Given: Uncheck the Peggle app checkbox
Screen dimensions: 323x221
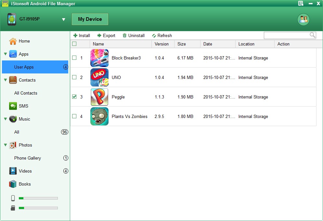Looking at the screenshot, I should pos(74,97).
